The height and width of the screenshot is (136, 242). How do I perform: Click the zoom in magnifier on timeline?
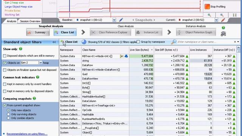(209, 15)
